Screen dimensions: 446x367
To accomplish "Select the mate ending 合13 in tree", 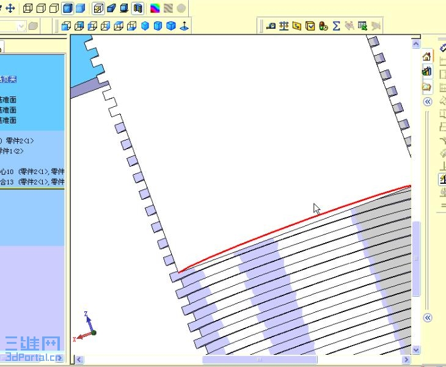I will [x=32, y=182].
